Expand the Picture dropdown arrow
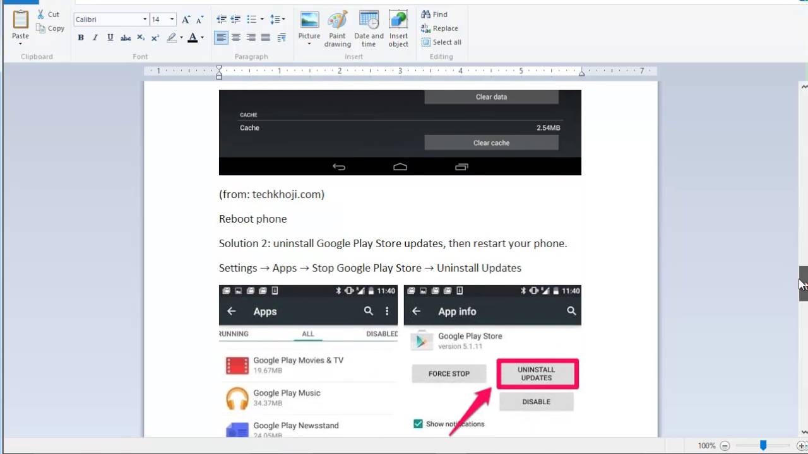Screen dimensions: 808x454 (x=309, y=44)
